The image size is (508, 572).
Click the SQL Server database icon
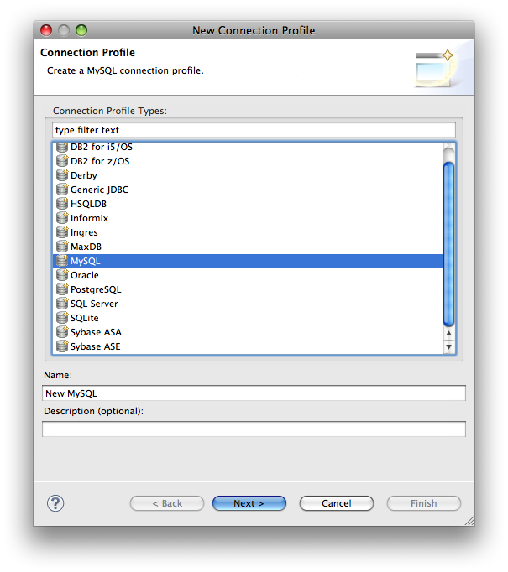click(62, 303)
